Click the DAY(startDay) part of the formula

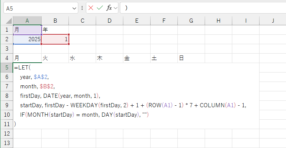tap(120, 115)
